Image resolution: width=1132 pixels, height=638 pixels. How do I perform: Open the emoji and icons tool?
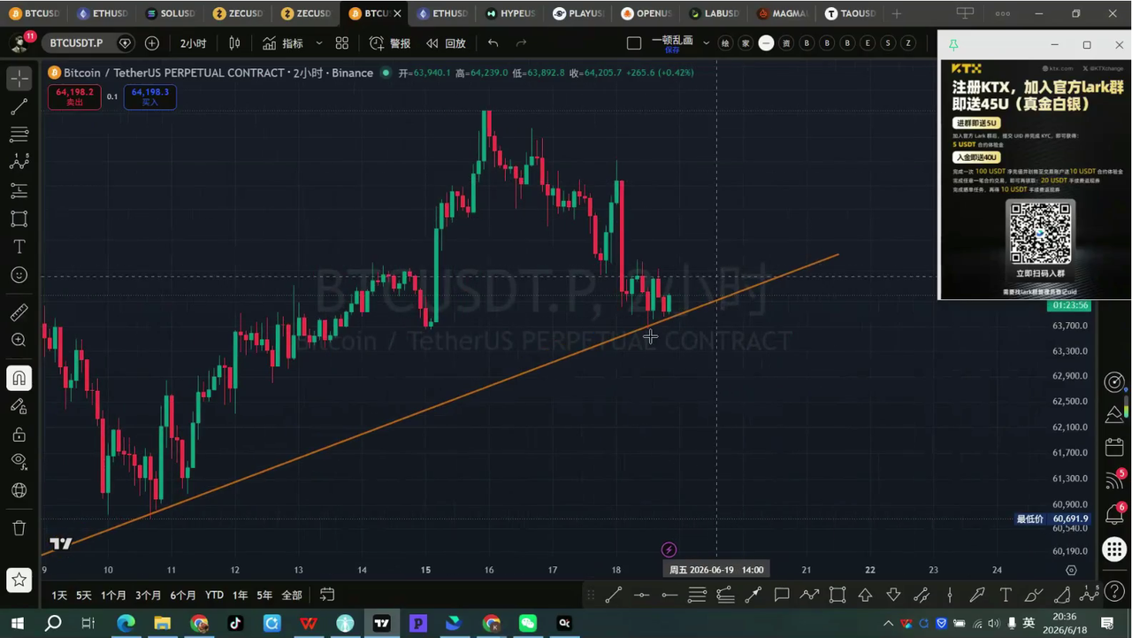[19, 274]
